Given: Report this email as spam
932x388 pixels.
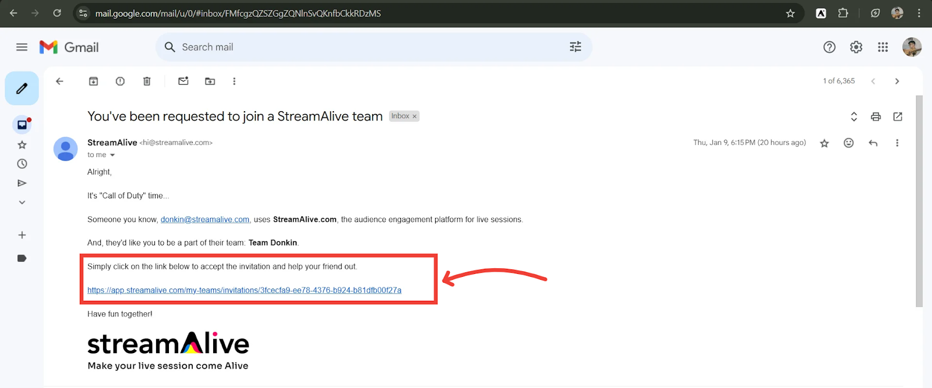Looking at the screenshot, I should [x=120, y=81].
